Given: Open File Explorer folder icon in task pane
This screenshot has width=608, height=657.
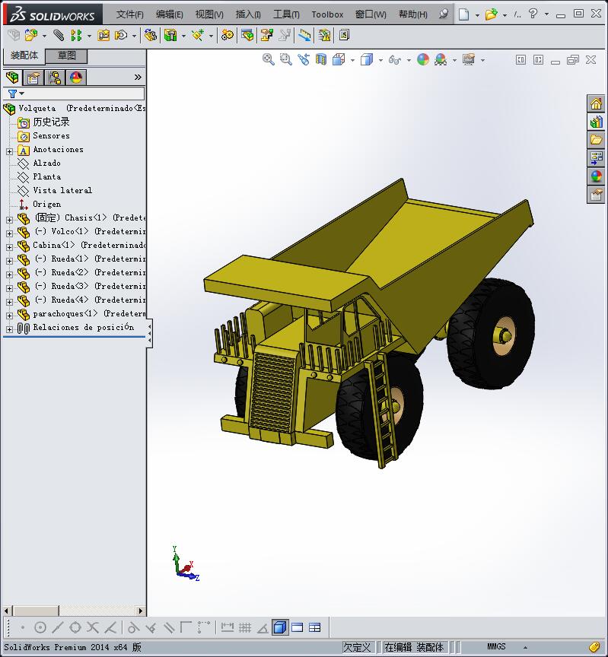Looking at the screenshot, I should pos(596,140).
